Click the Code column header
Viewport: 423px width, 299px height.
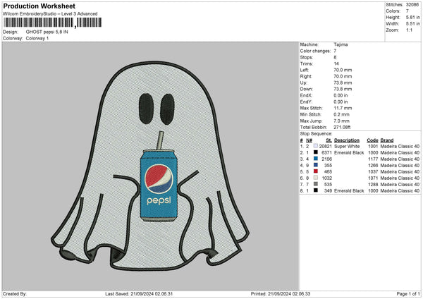coord(372,140)
